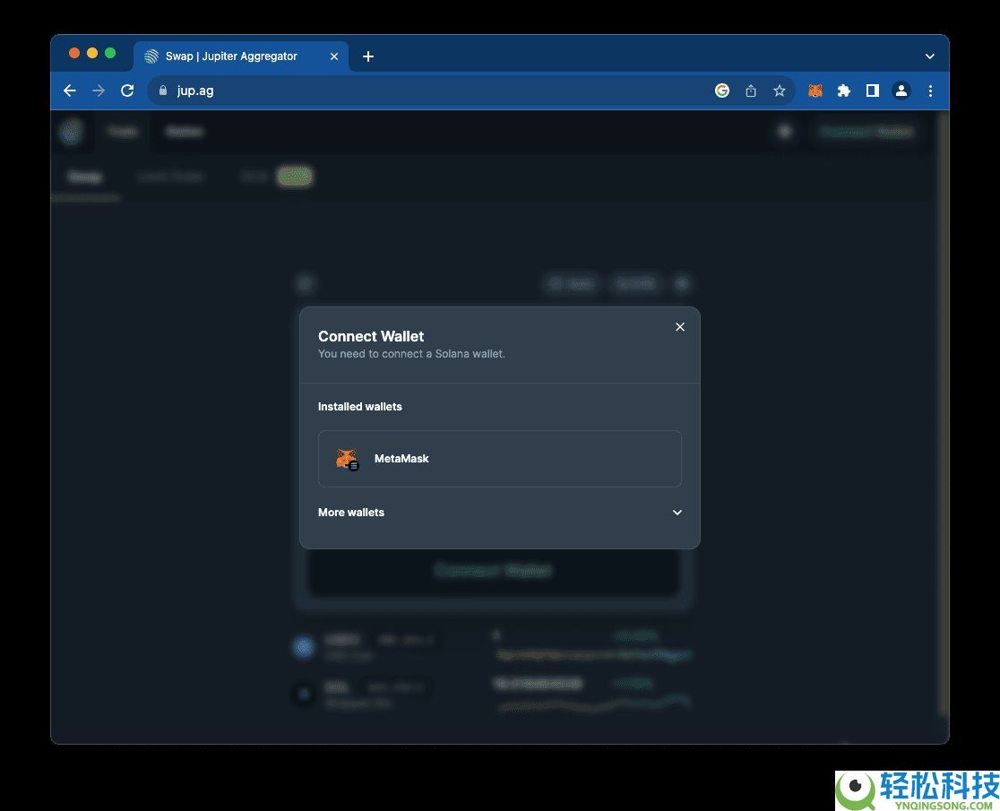Screen dimensions: 1000x811
Task: Click the browser forward arrow
Action: (99, 91)
